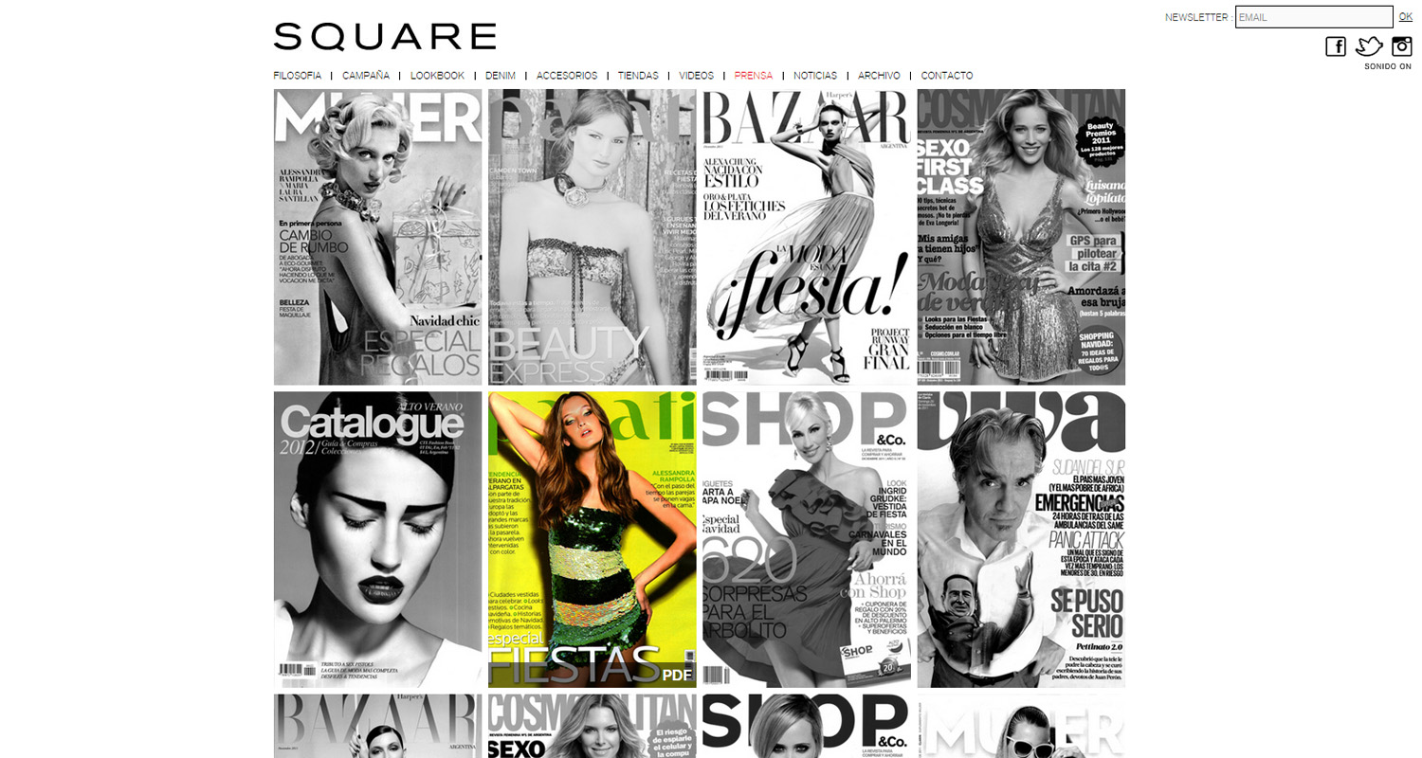Open the Filosofia menu item

pos(297,76)
